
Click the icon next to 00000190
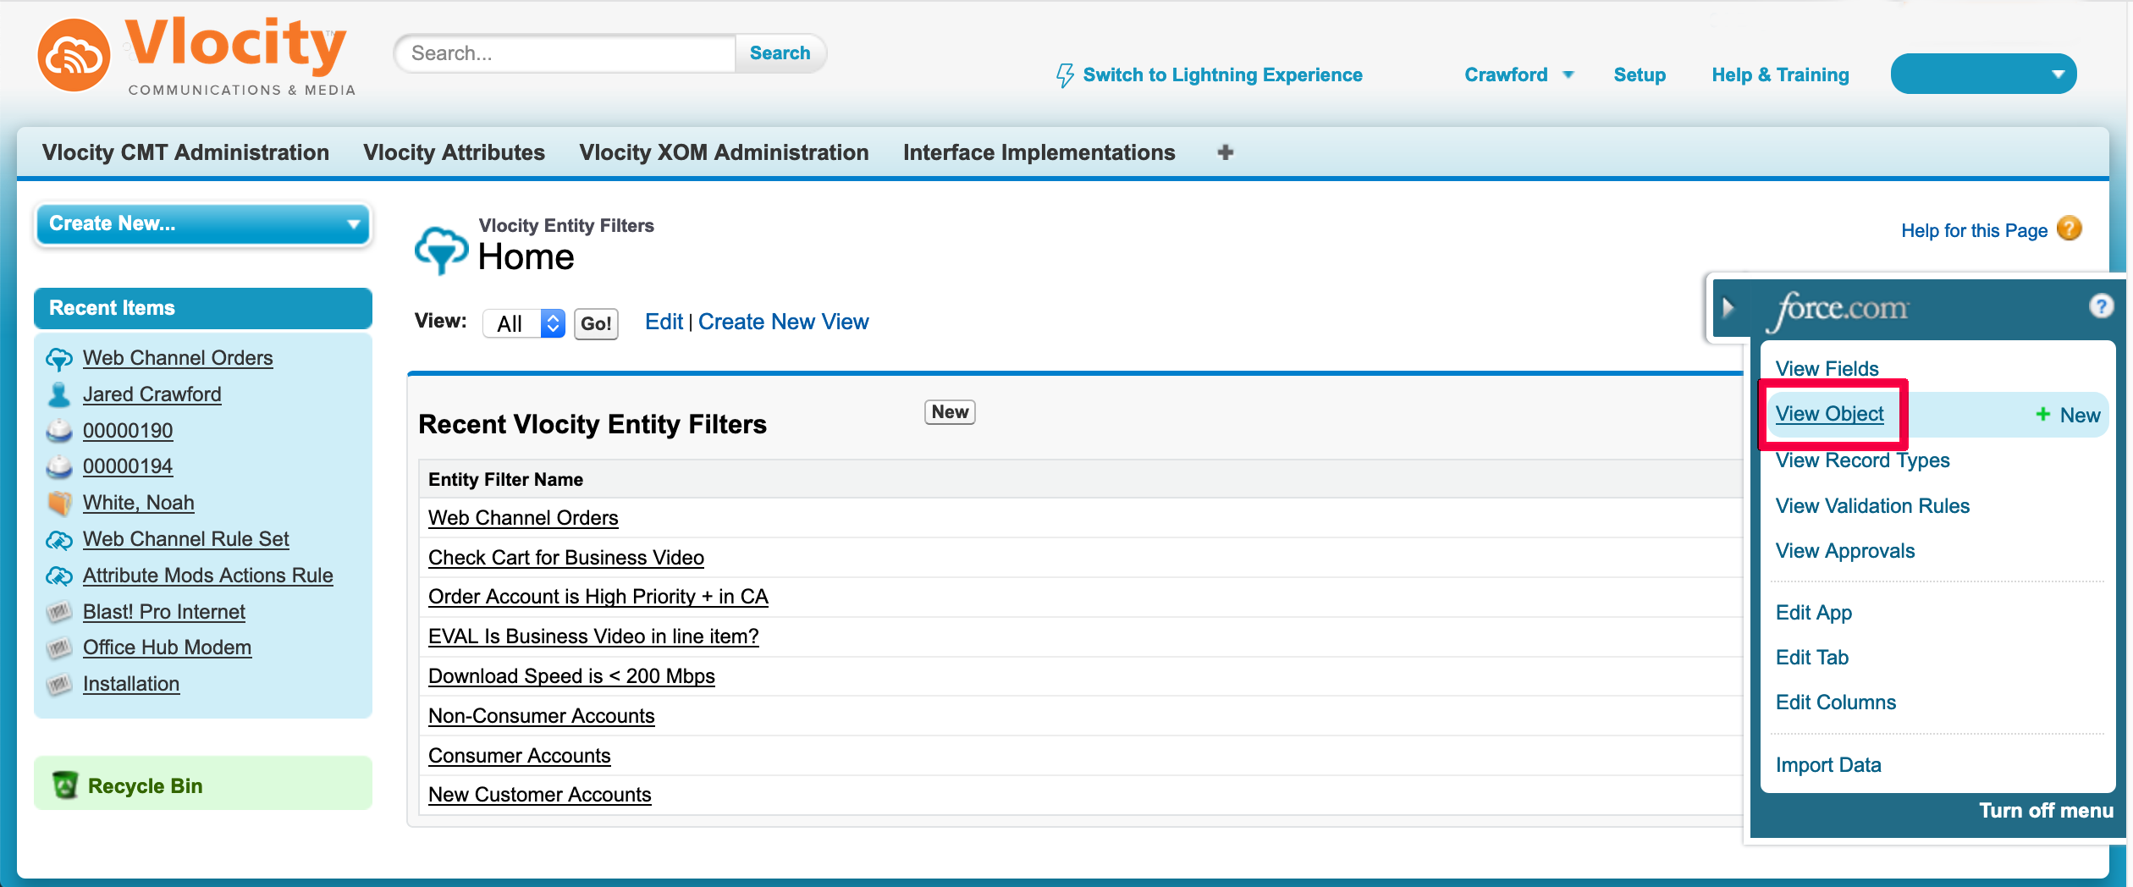[x=58, y=430]
